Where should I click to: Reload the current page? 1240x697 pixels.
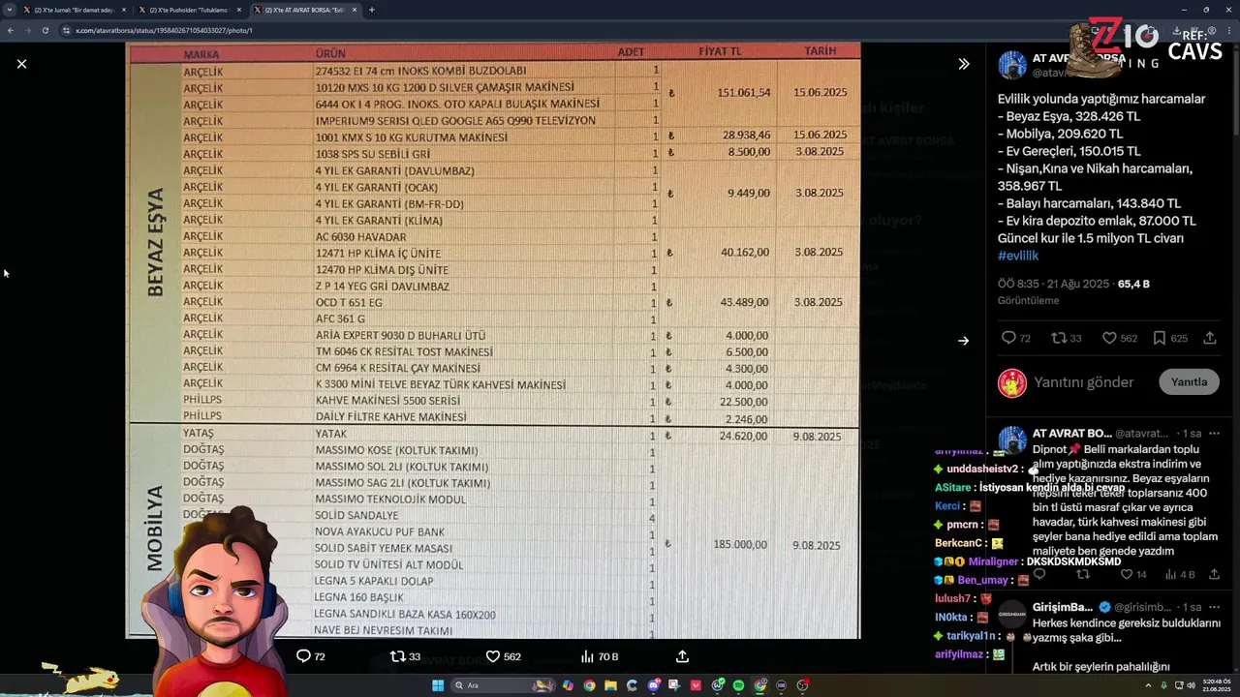[x=46, y=30]
